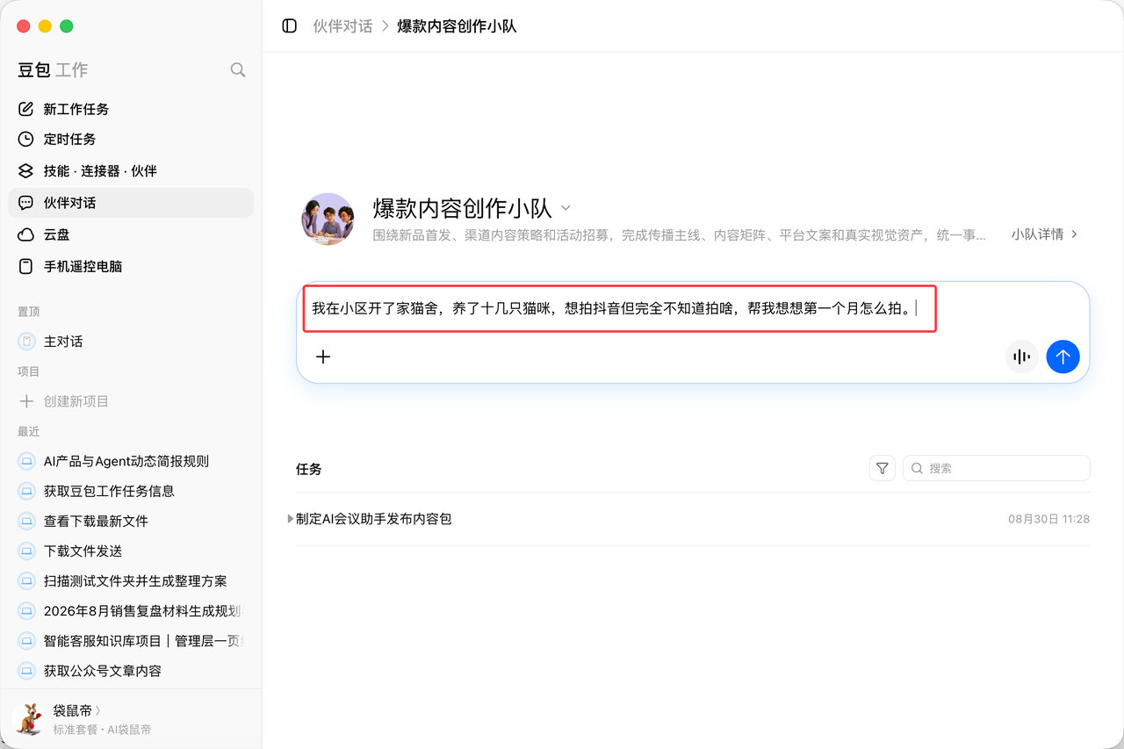Start voice input waveform icon
The height and width of the screenshot is (749, 1124).
[x=1021, y=356]
